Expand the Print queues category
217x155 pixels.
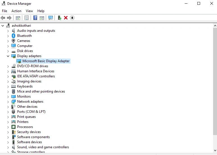pos(8,117)
